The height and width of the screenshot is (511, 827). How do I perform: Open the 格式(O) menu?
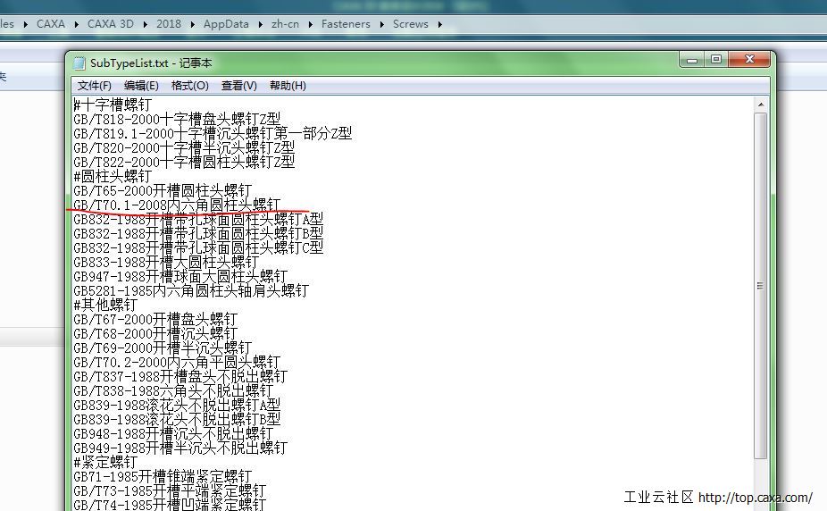(x=190, y=86)
